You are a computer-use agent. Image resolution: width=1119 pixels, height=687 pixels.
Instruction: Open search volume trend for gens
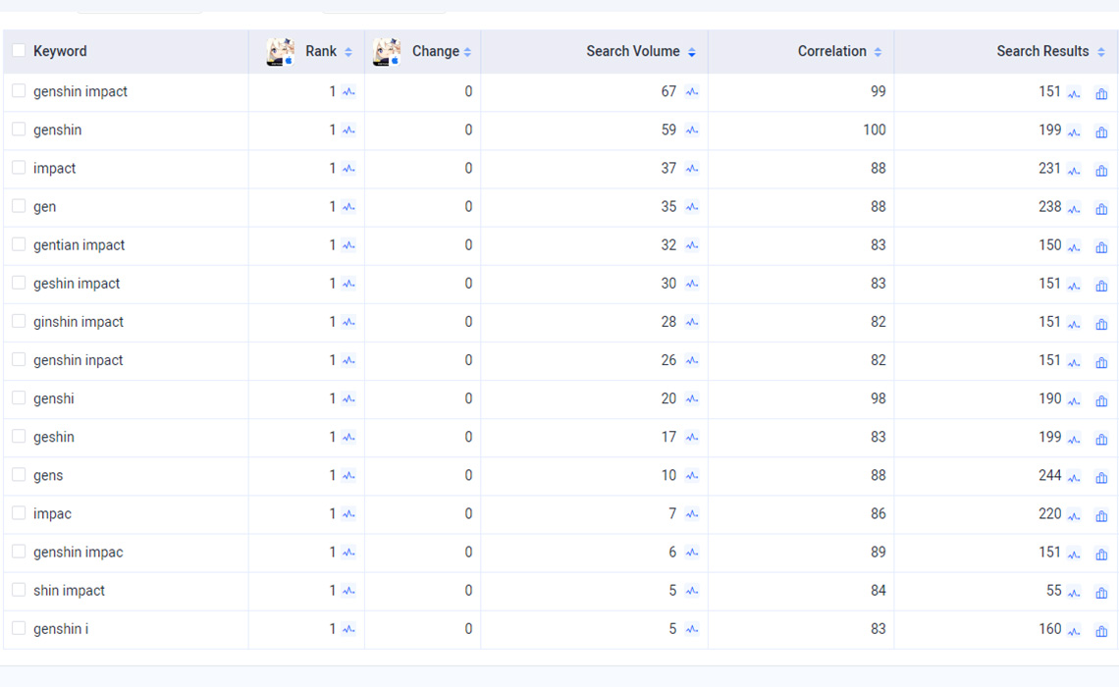tap(692, 476)
